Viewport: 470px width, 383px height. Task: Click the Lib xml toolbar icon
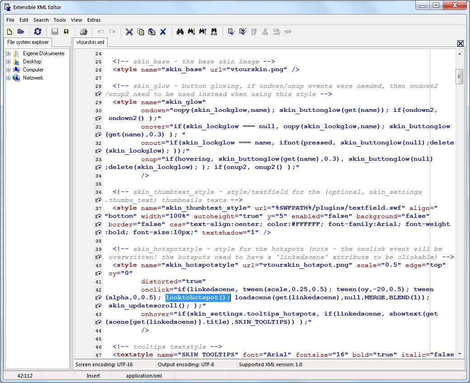tap(277, 32)
